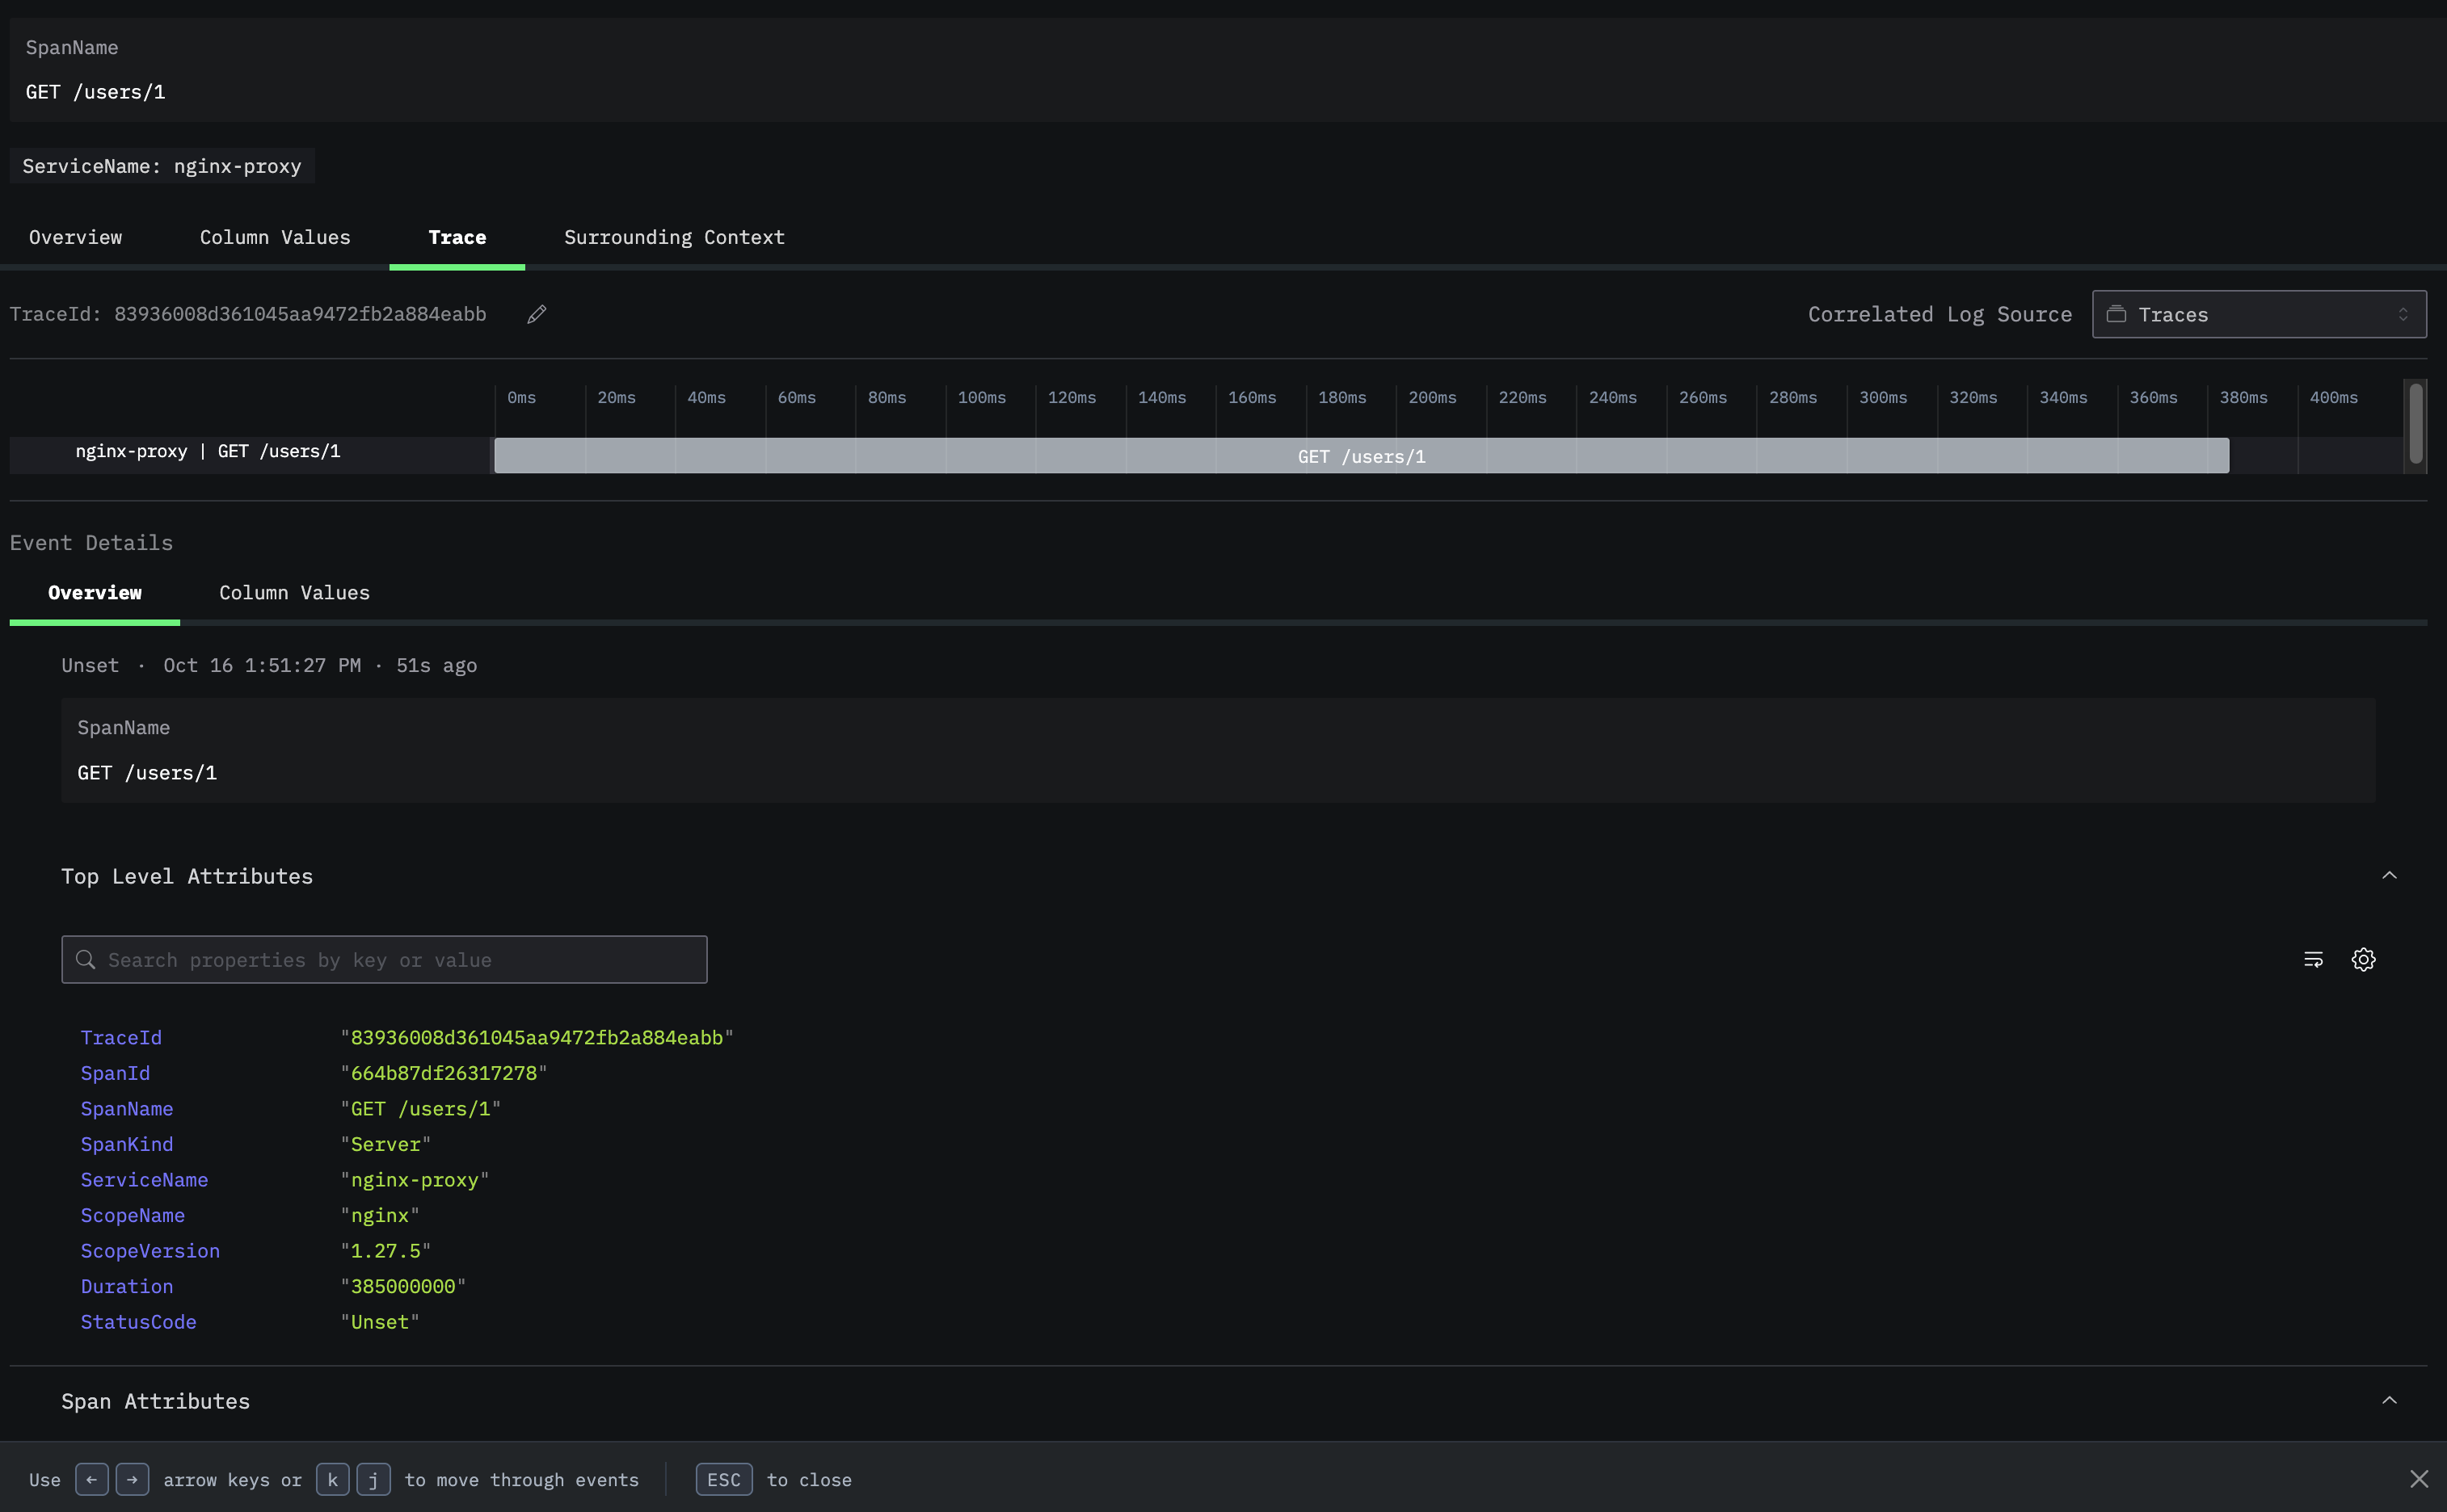Toggle line wrap icon in attributes toolbar

(2313, 959)
